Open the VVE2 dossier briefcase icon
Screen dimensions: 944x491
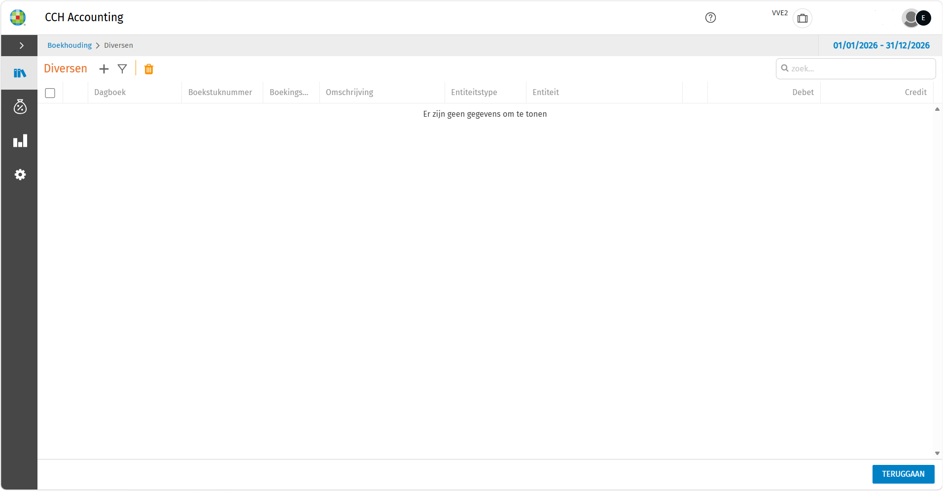click(803, 18)
